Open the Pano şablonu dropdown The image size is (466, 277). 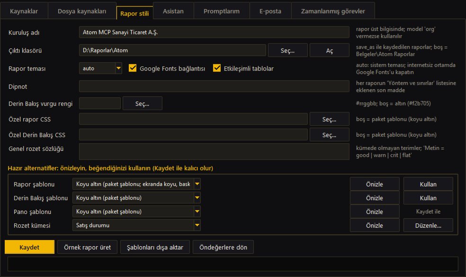coord(197,211)
